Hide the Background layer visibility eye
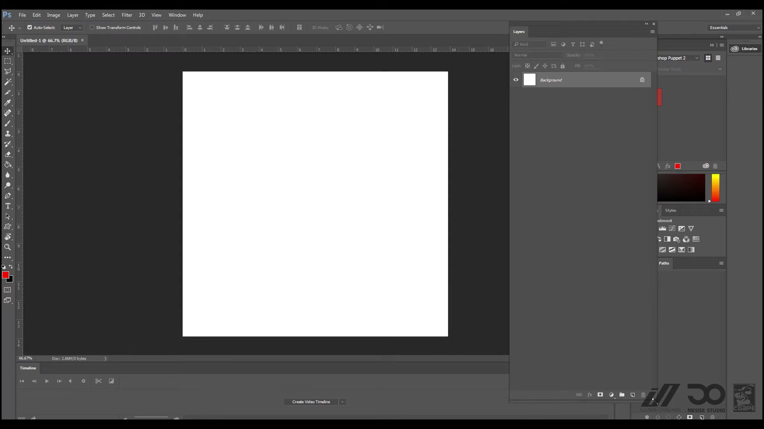The image size is (764, 429). [516, 80]
